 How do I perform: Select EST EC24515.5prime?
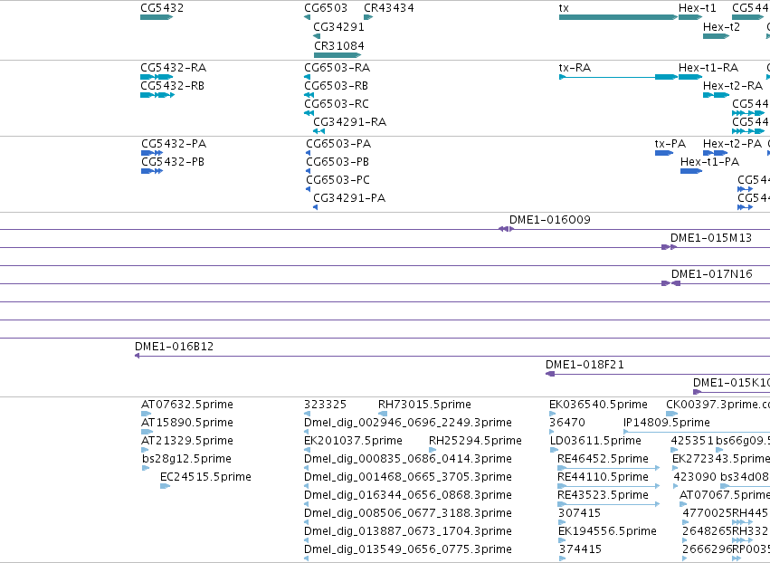[x=165, y=486]
